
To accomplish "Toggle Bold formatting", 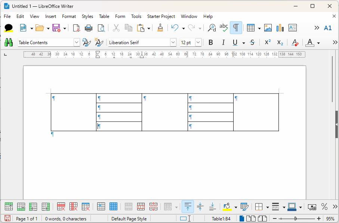I will click(x=211, y=43).
